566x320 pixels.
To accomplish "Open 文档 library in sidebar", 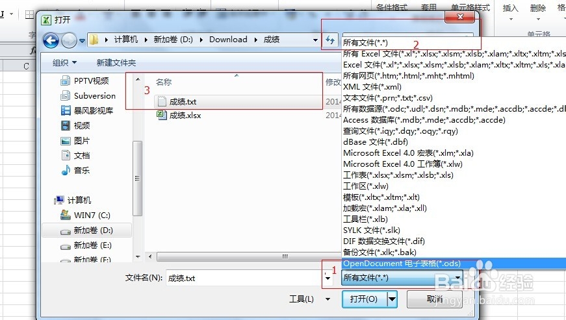I will pos(75,155).
